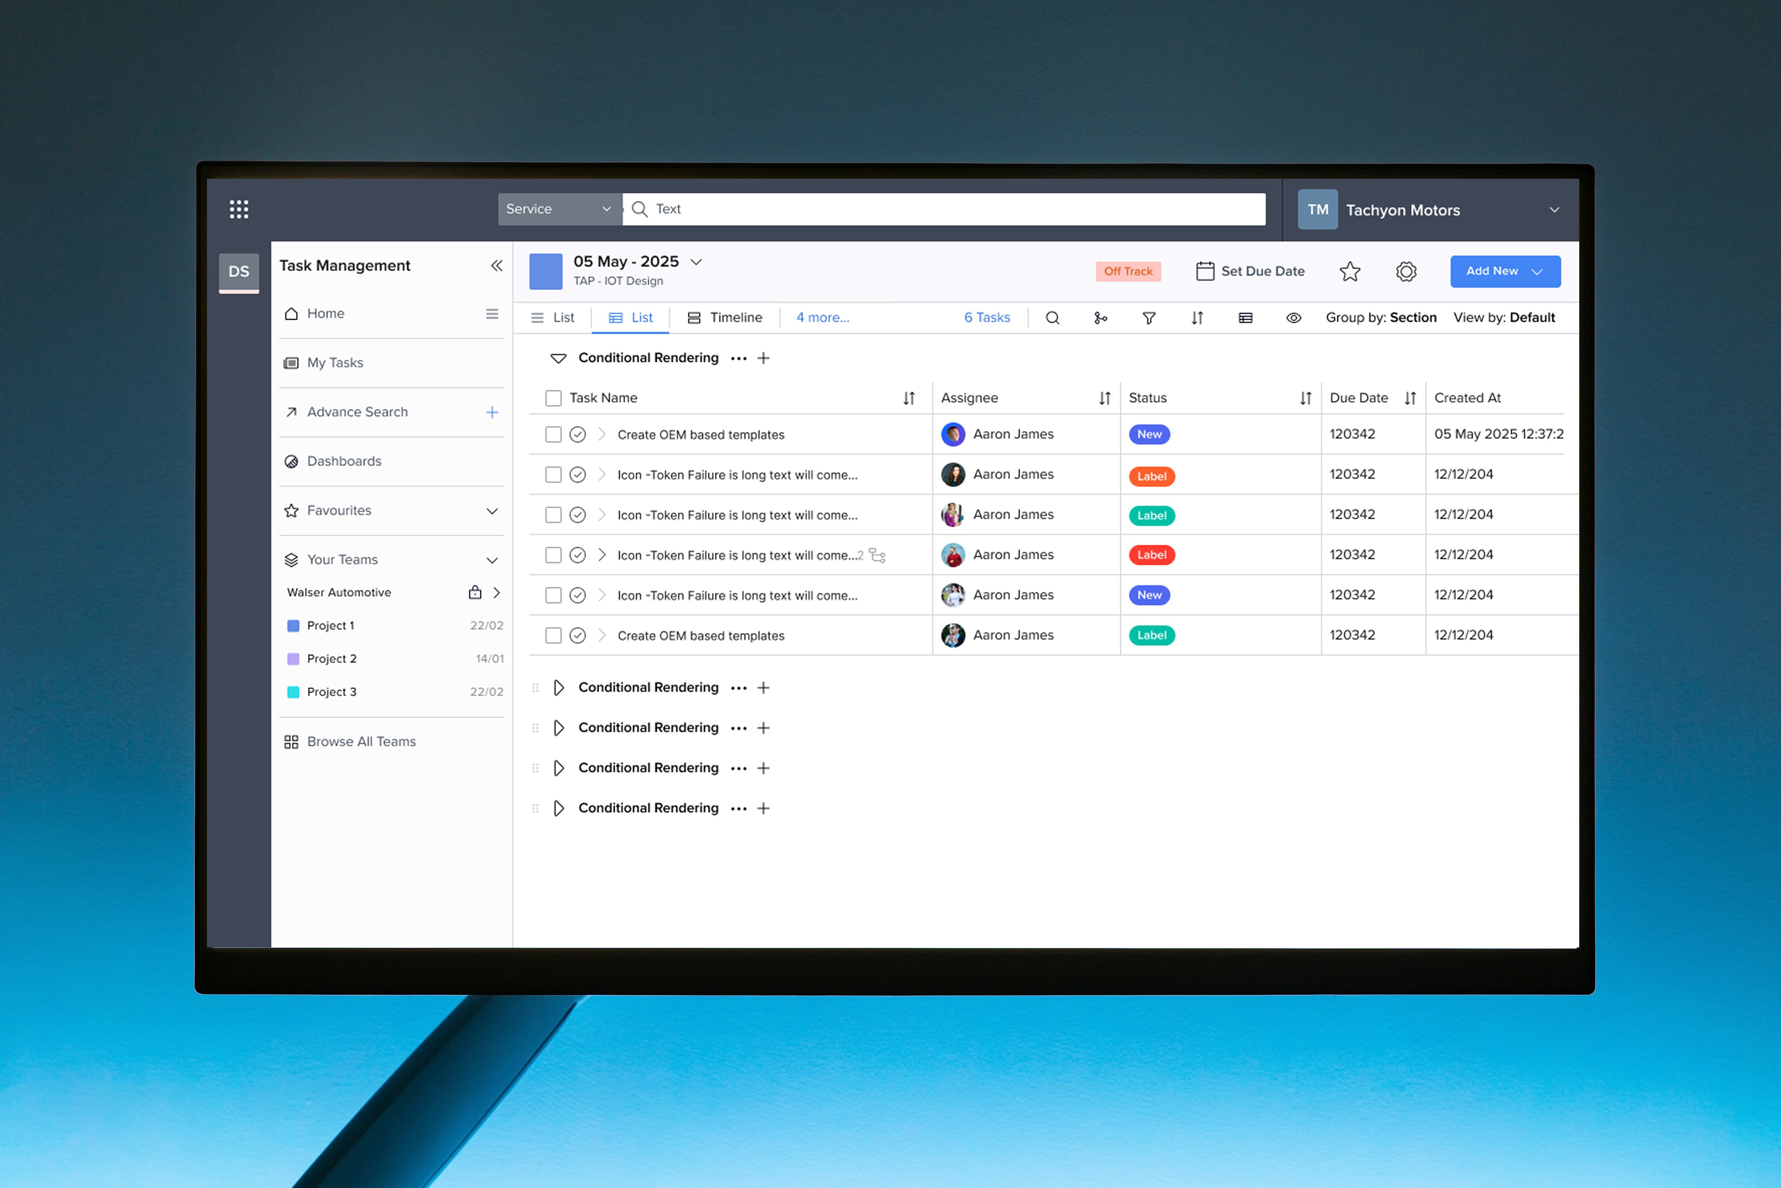The image size is (1781, 1188).
Task: Add new Advance Search with plus icon
Action: coord(491,412)
